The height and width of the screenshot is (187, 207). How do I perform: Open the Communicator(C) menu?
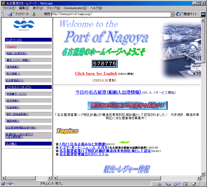(x=75, y=8)
